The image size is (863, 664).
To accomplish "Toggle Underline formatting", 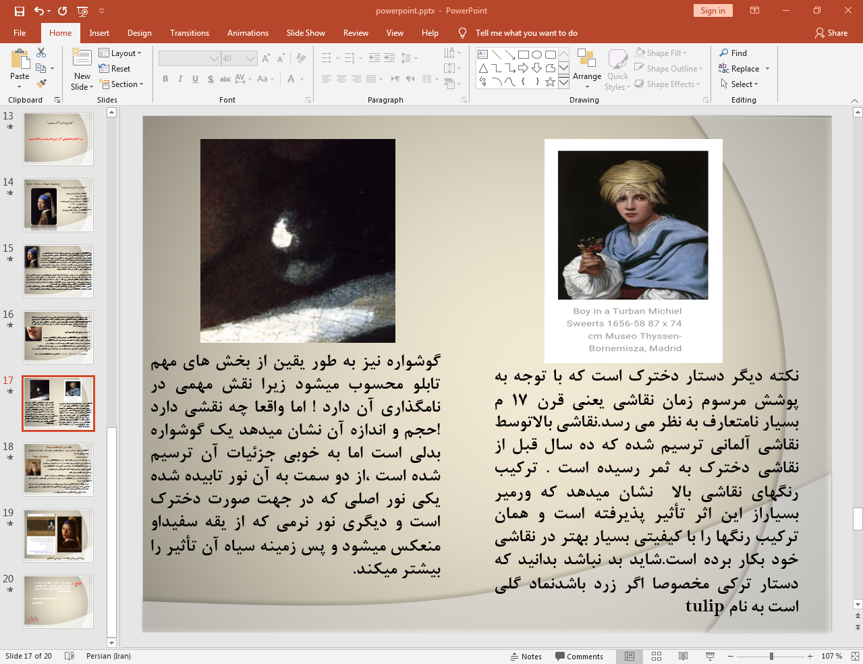I will pyautogui.click(x=195, y=79).
